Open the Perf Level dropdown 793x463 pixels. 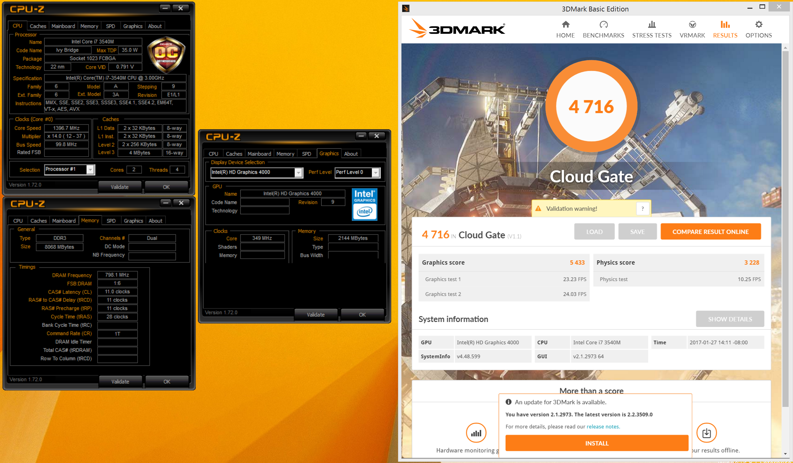tap(376, 173)
